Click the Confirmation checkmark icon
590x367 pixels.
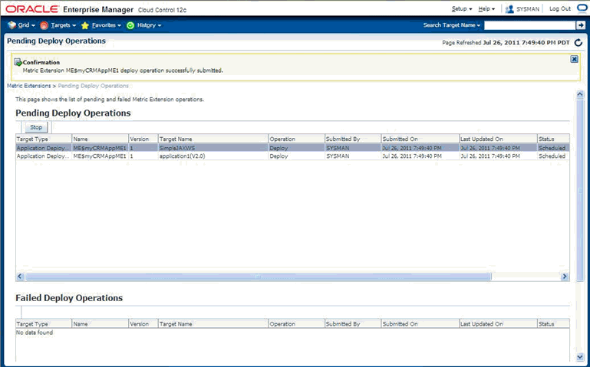point(18,62)
